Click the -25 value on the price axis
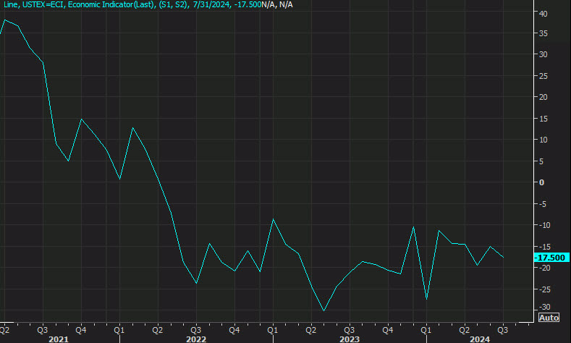This screenshot has height=343, width=571. click(x=543, y=289)
